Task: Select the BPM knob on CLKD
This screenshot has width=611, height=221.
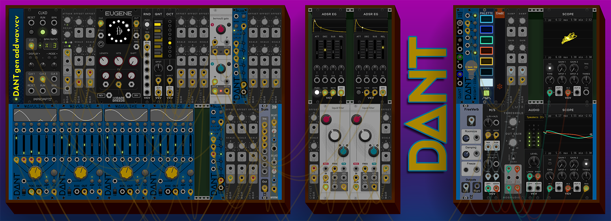Action: pos(54,32)
